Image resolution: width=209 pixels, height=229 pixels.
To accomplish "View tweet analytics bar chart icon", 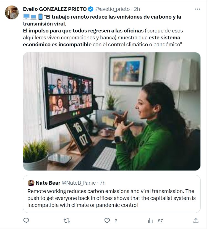I will point(150,221).
